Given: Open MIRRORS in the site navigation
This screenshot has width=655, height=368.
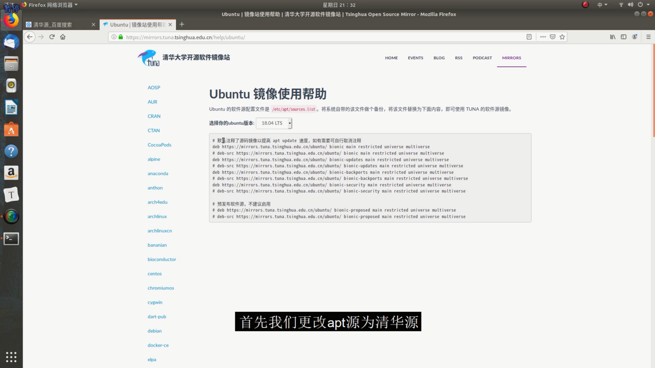Looking at the screenshot, I should (512, 58).
